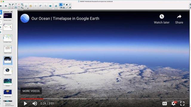
Task: Open the map page thumbnail
Action: [x=8, y=38]
